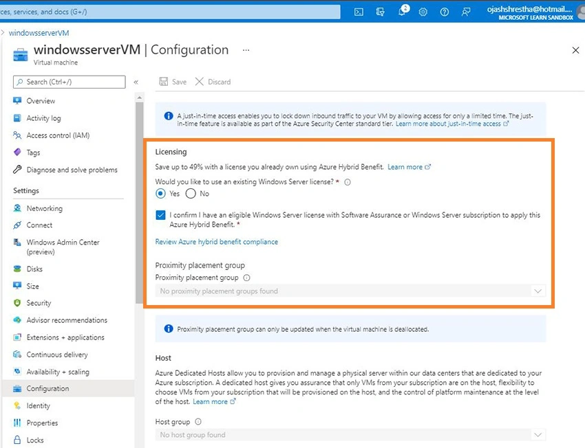
Task: Open the help question mark icon
Action: pyautogui.click(x=445, y=12)
